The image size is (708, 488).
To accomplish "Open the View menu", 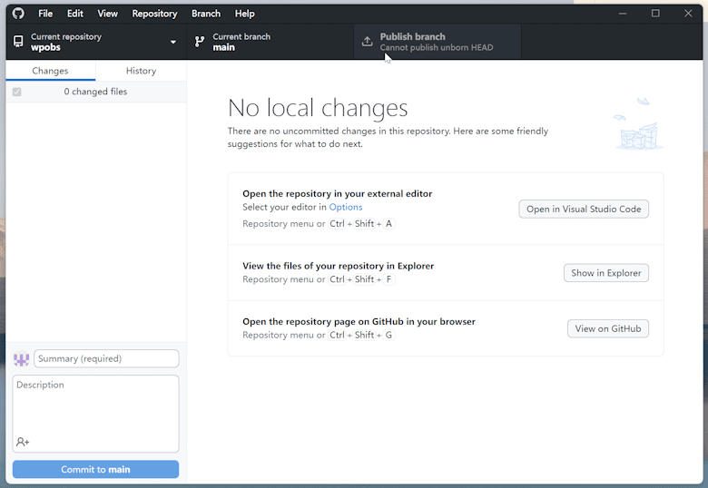I will (x=107, y=14).
